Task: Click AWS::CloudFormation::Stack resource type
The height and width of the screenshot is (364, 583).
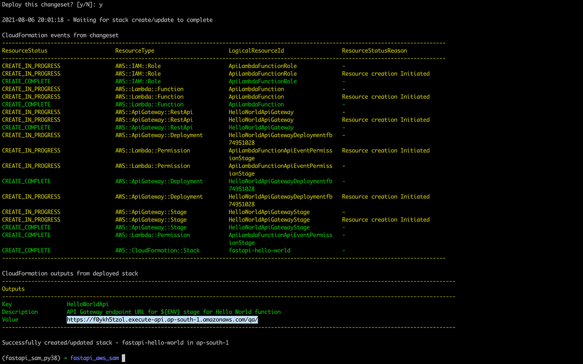Action: [x=157, y=251]
